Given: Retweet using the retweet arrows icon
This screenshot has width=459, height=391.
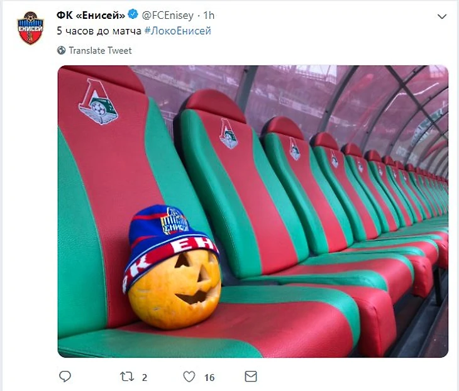Looking at the screenshot, I should tap(126, 377).
